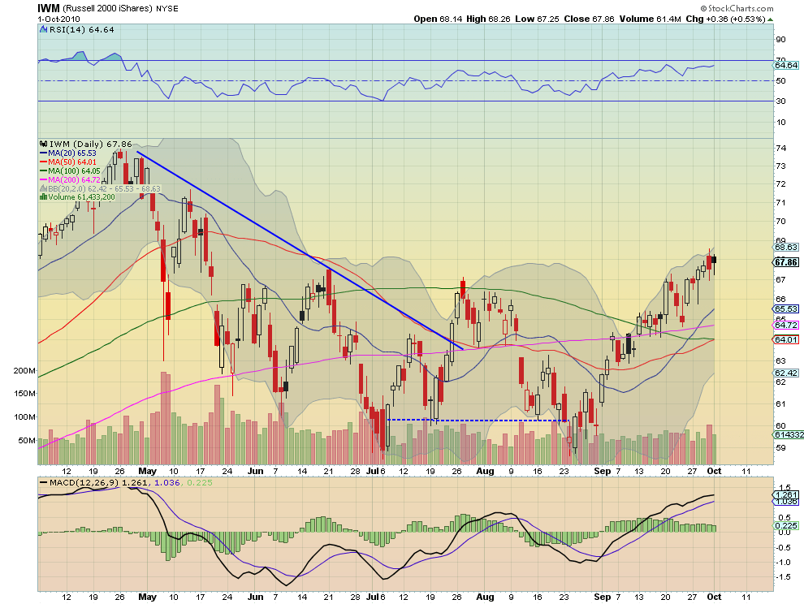Click 'Sep' on the price panel date axis
804x604 pixels.
603,471
